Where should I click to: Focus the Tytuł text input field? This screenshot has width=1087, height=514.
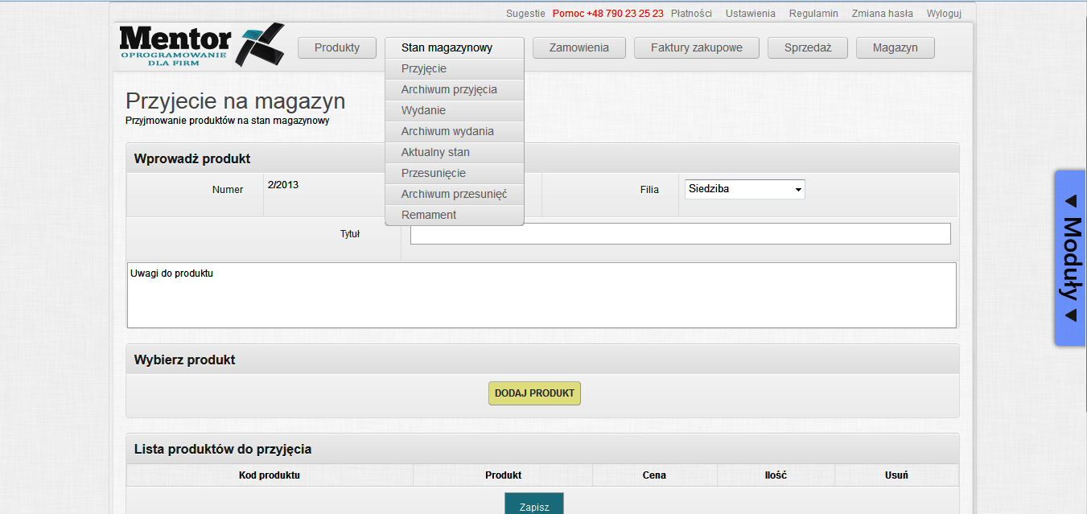tap(680, 234)
